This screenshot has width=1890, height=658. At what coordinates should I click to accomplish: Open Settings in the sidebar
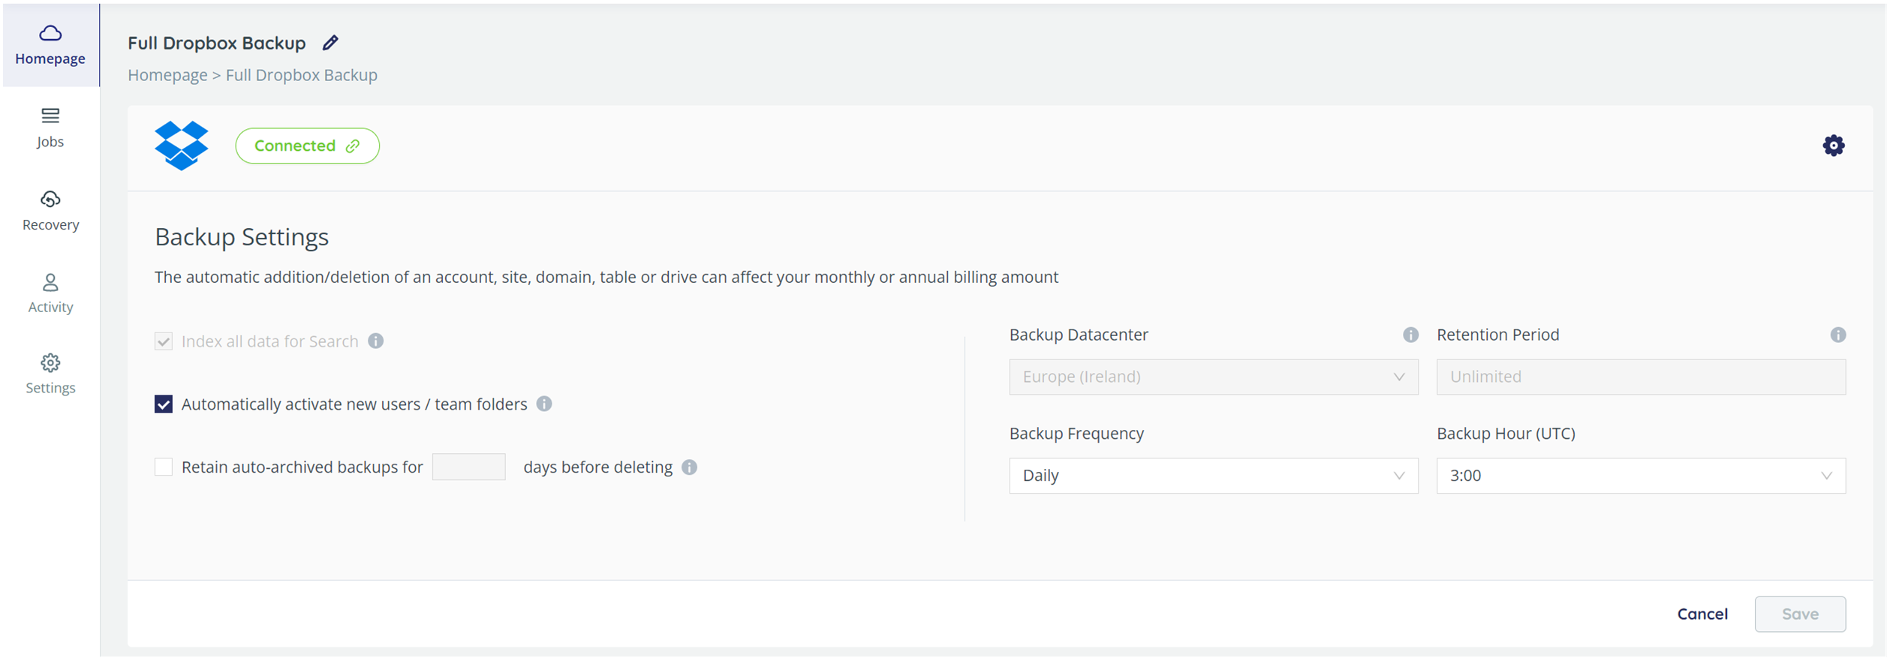click(50, 374)
